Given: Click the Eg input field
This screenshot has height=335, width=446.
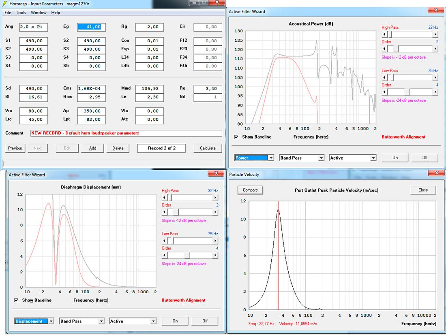Looking at the screenshot, I should click(x=92, y=27).
